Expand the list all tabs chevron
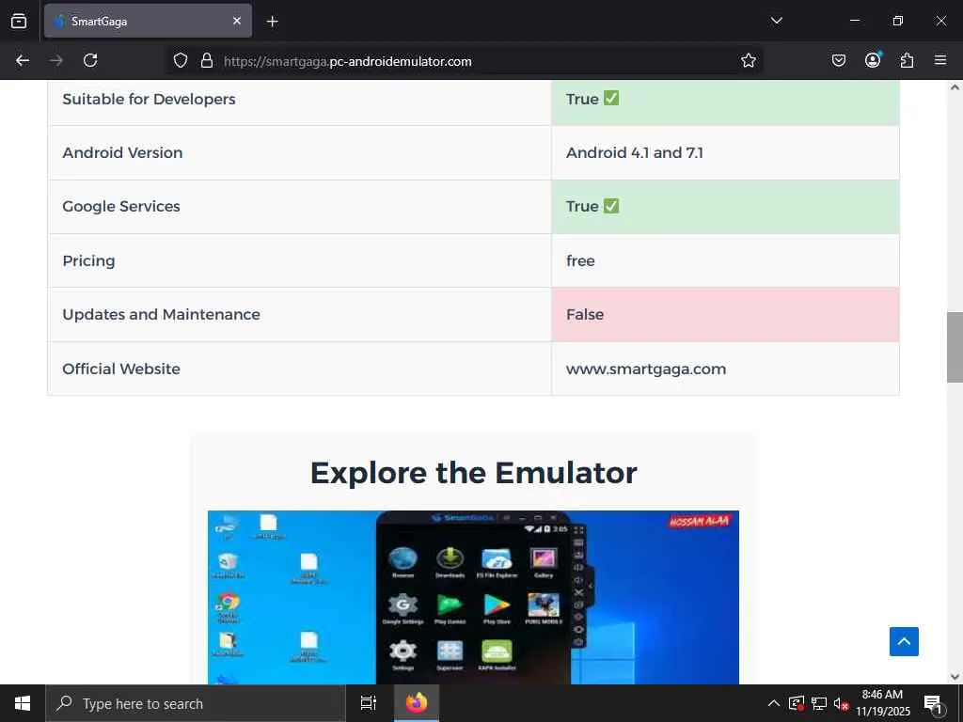 point(776,21)
